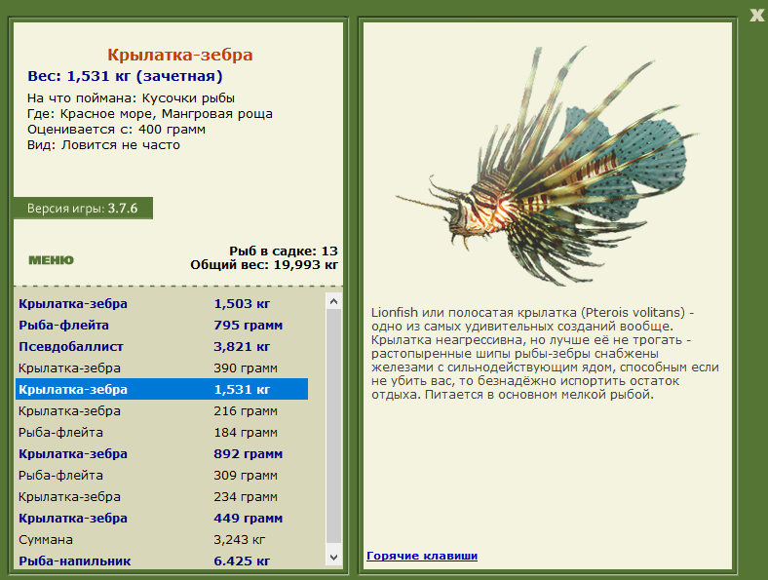Click the Вид: Ловится не часто line
This screenshot has height=580, width=768.
pos(103,145)
